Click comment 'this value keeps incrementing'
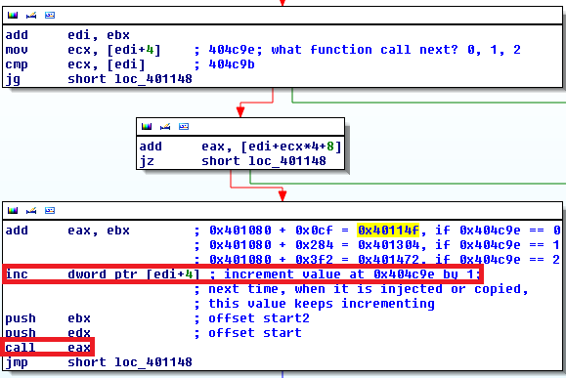Screen dimensions: 566x378 click(x=322, y=304)
